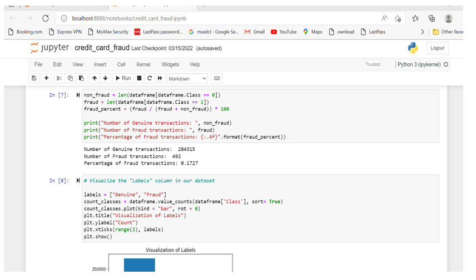
Task: Click the browser forward arrow
Action: [29, 18]
